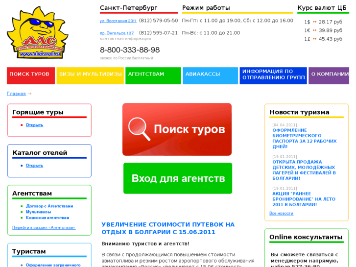Screen dimensions: 356x267
Task: Click the dollar rate 28.17 руб
Action: click(x=331, y=22)
